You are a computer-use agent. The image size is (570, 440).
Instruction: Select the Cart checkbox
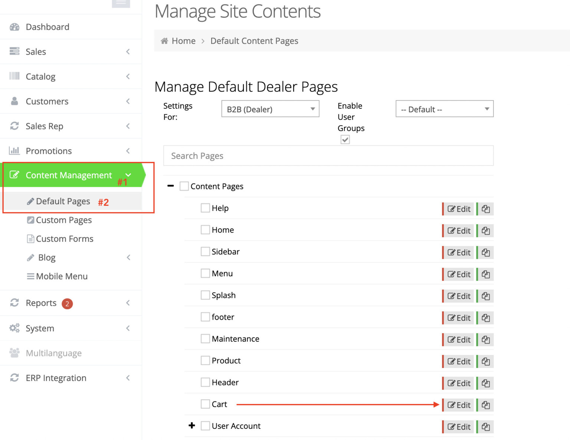coord(205,404)
